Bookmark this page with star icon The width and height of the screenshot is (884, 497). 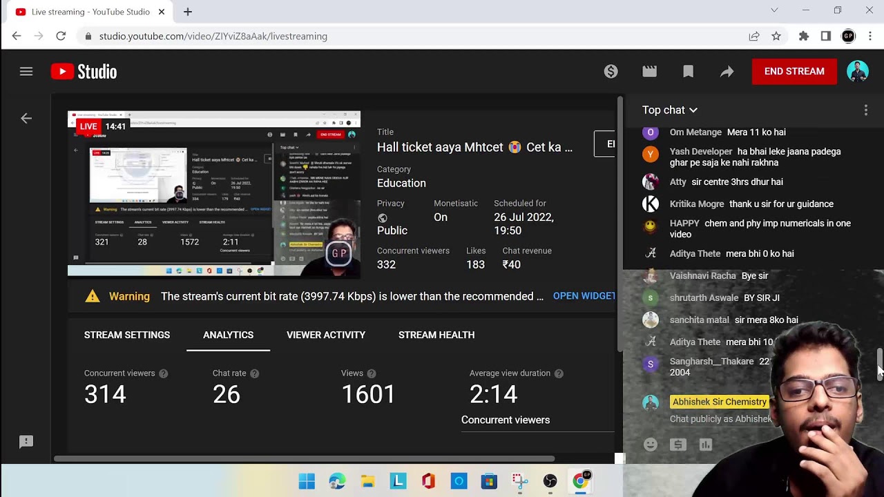click(x=776, y=36)
